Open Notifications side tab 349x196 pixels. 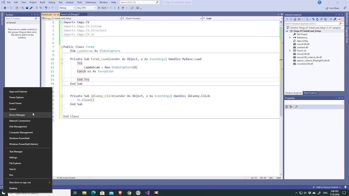[x=347, y=19]
